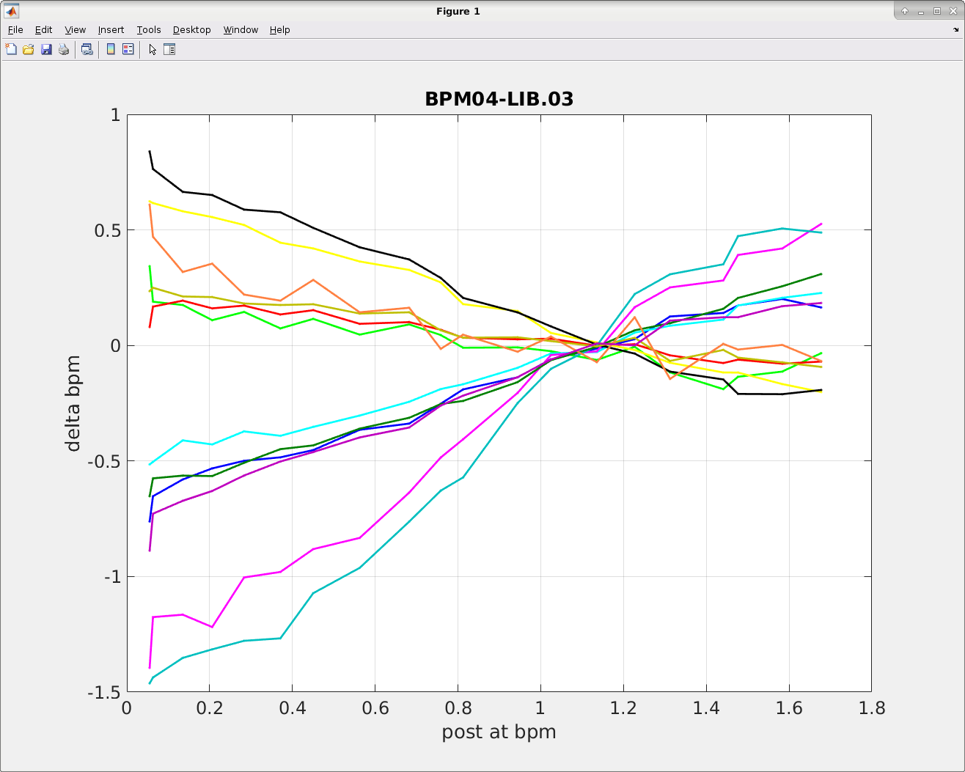Toggle the Insert Colorbar tool
Screen dimensions: 965x772
111,50
